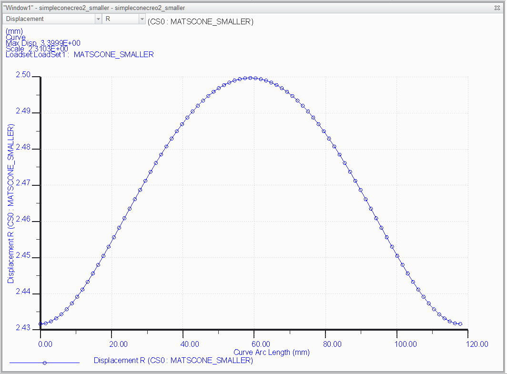Click the vertical Displacement R axis title
Image resolution: width=507 pixels, height=374 pixels.
click(x=10, y=203)
